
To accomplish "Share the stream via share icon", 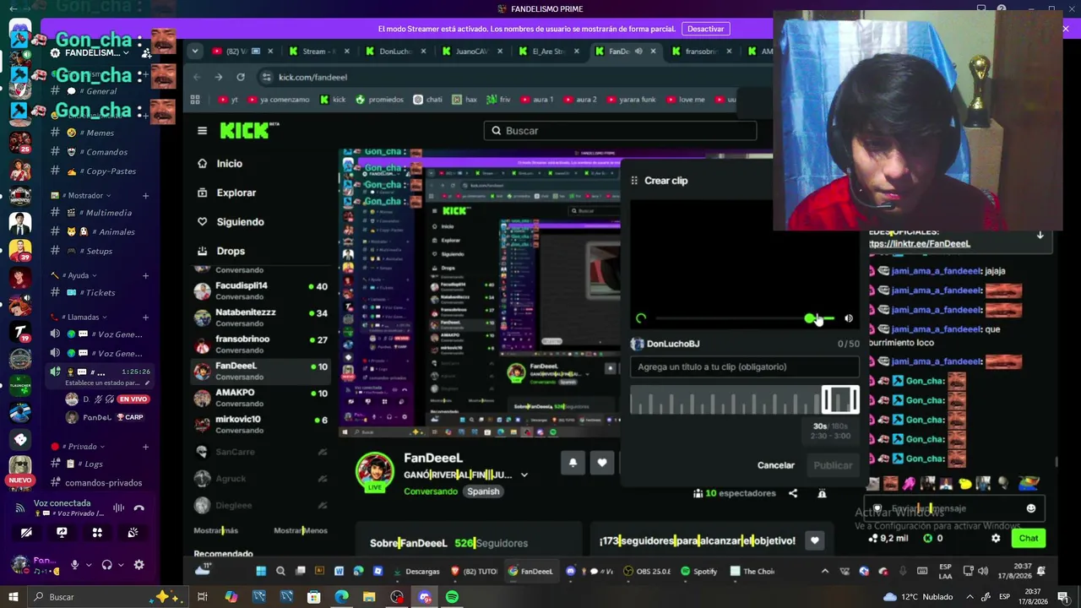I will (x=793, y=493).
